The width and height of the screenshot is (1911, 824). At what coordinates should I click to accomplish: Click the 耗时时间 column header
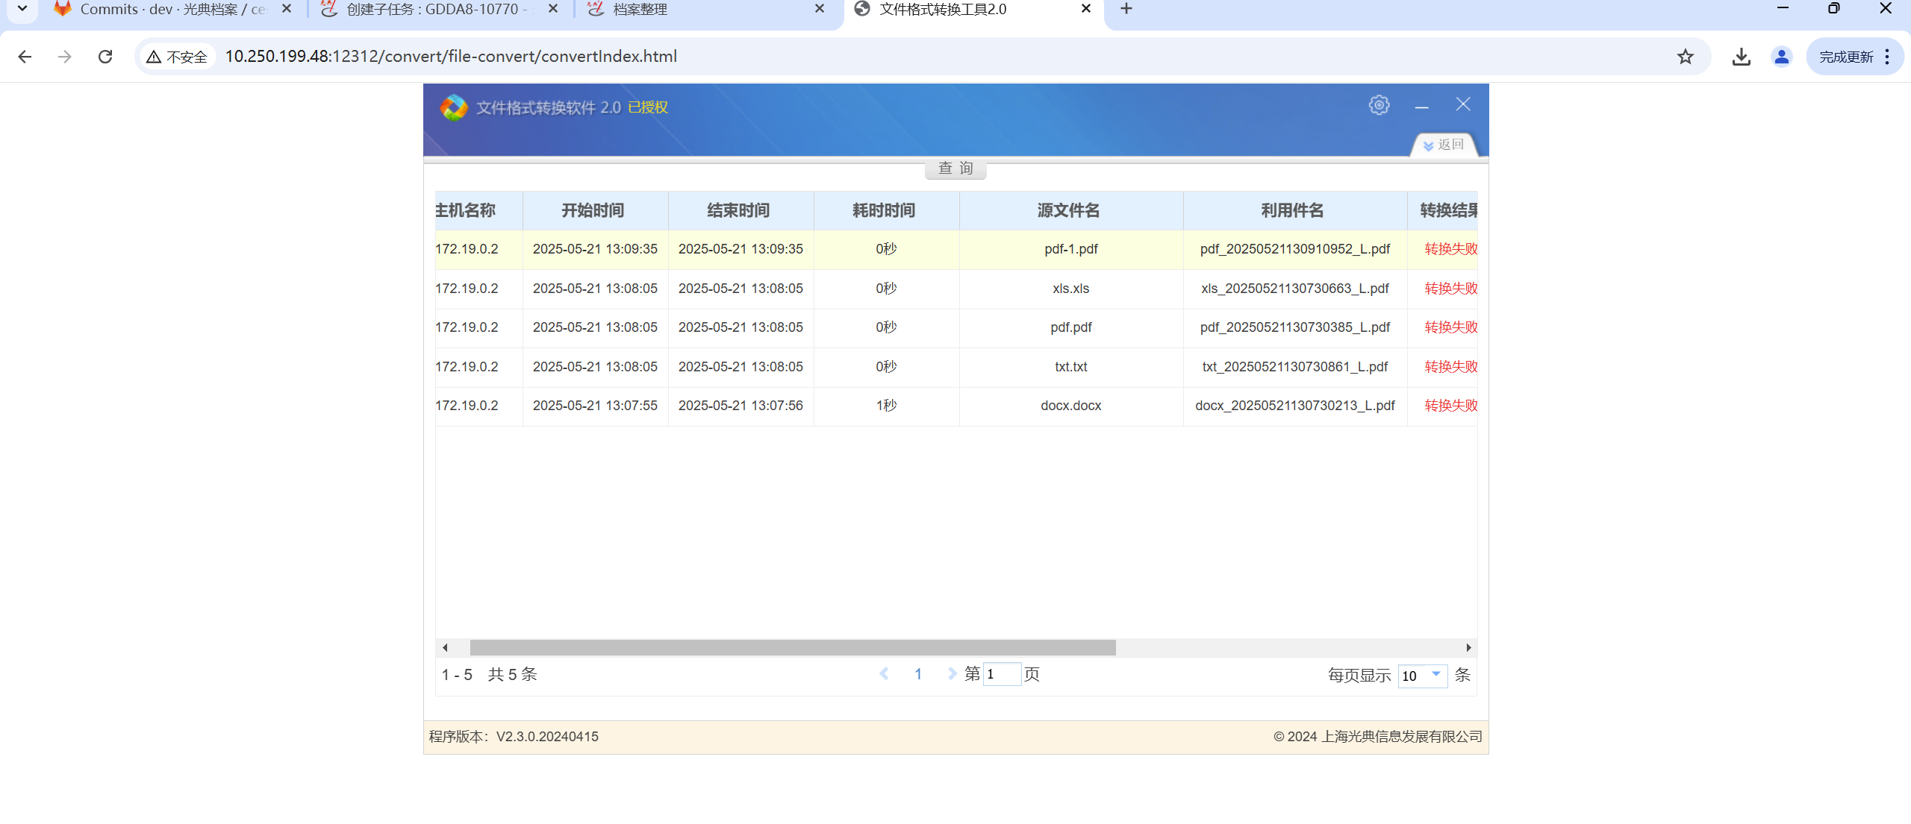[x=886, y=211]
